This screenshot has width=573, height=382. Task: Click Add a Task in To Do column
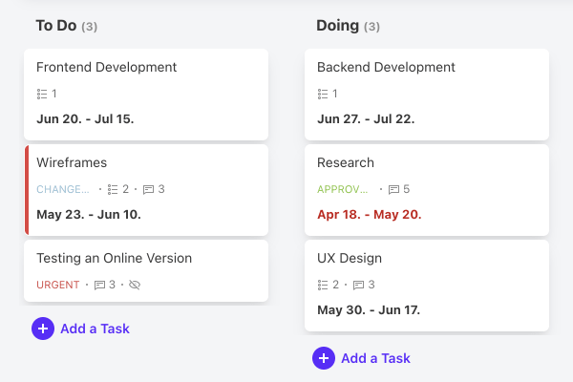point(95,329)
